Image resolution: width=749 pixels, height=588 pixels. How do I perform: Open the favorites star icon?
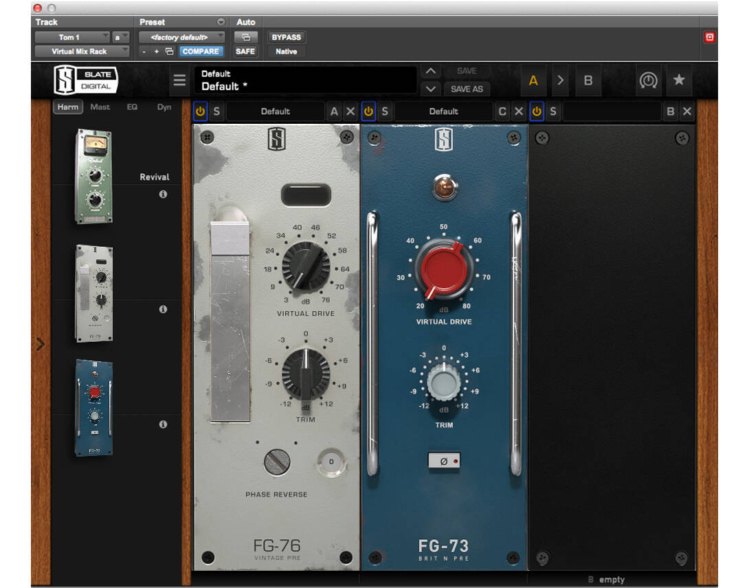679,80
